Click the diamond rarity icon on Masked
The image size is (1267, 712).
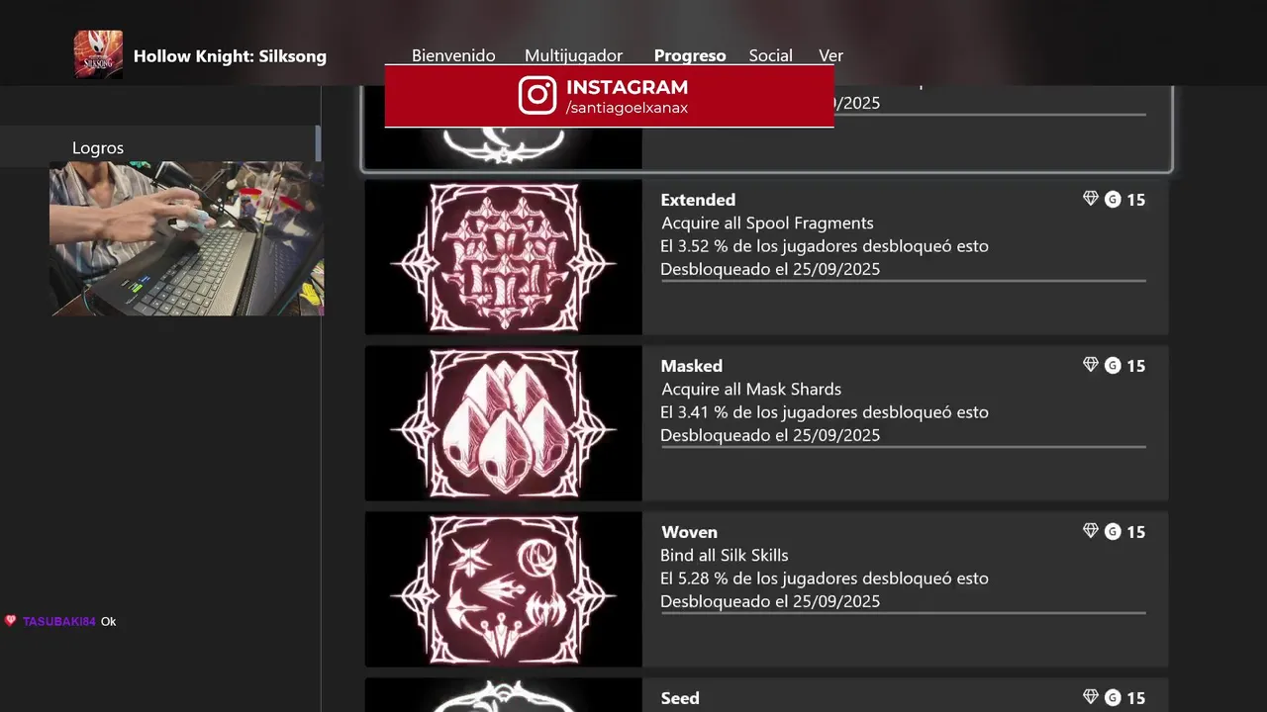click(x=1091, y=365)
